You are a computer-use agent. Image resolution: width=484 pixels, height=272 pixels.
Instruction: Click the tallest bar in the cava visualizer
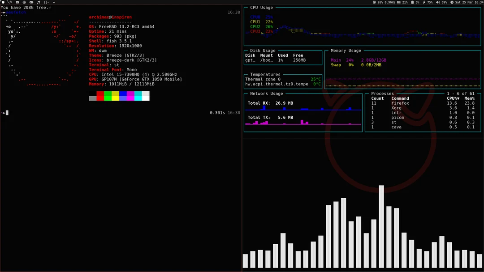coord(381,224)
